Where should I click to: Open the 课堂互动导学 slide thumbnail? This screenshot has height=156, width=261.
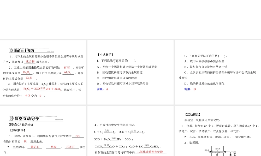[x=43, y=131]
